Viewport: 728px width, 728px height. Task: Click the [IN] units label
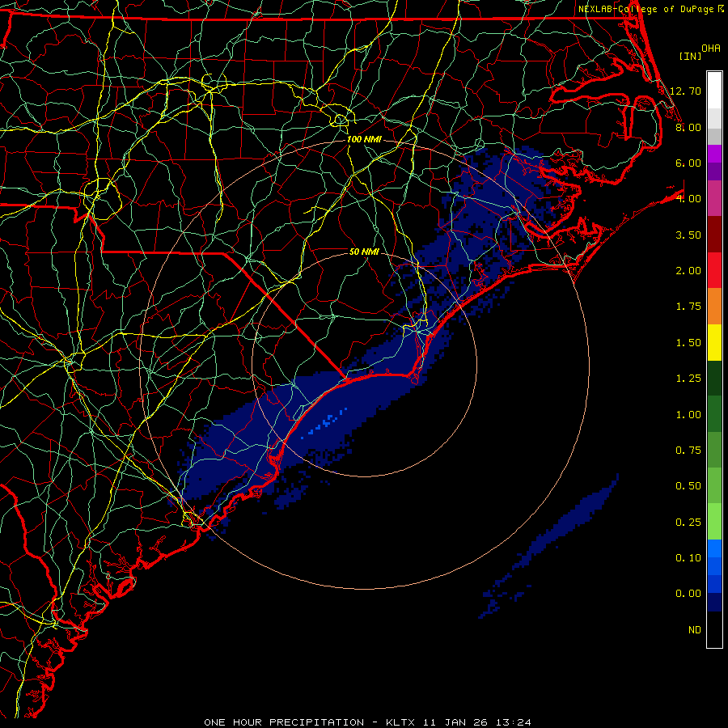pos(691,56)
